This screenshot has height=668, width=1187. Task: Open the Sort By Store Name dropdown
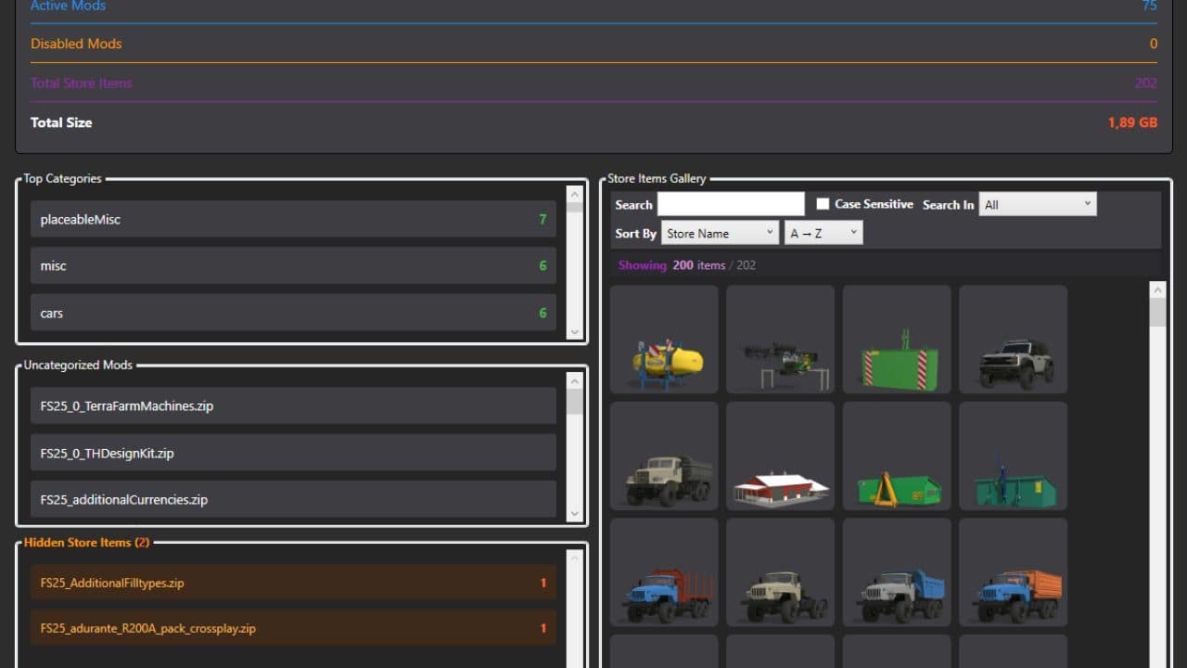[x=720, y=233]
